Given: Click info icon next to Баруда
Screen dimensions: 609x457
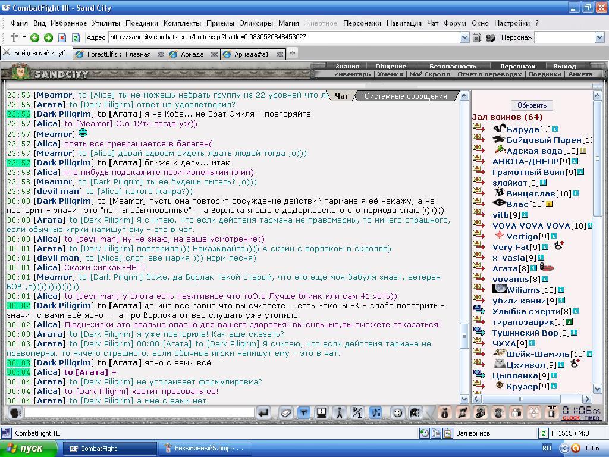Looking at the screenshot, I should click(x=555, y=129).
